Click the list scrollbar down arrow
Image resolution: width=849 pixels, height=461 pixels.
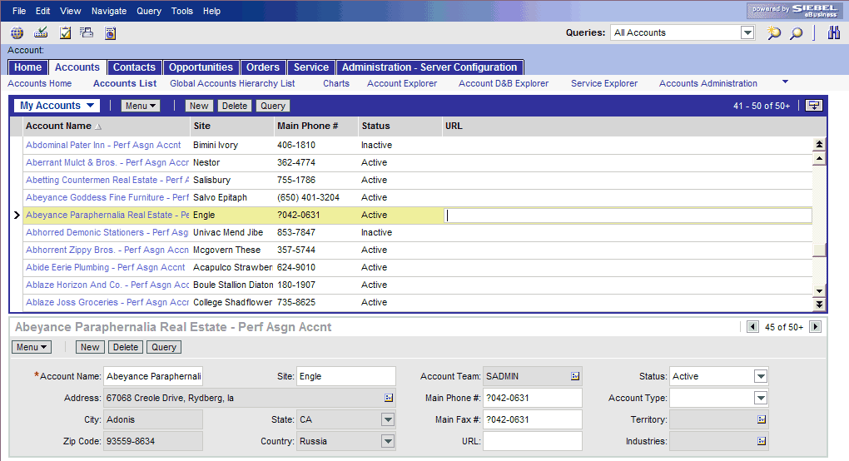coord(819,290)
